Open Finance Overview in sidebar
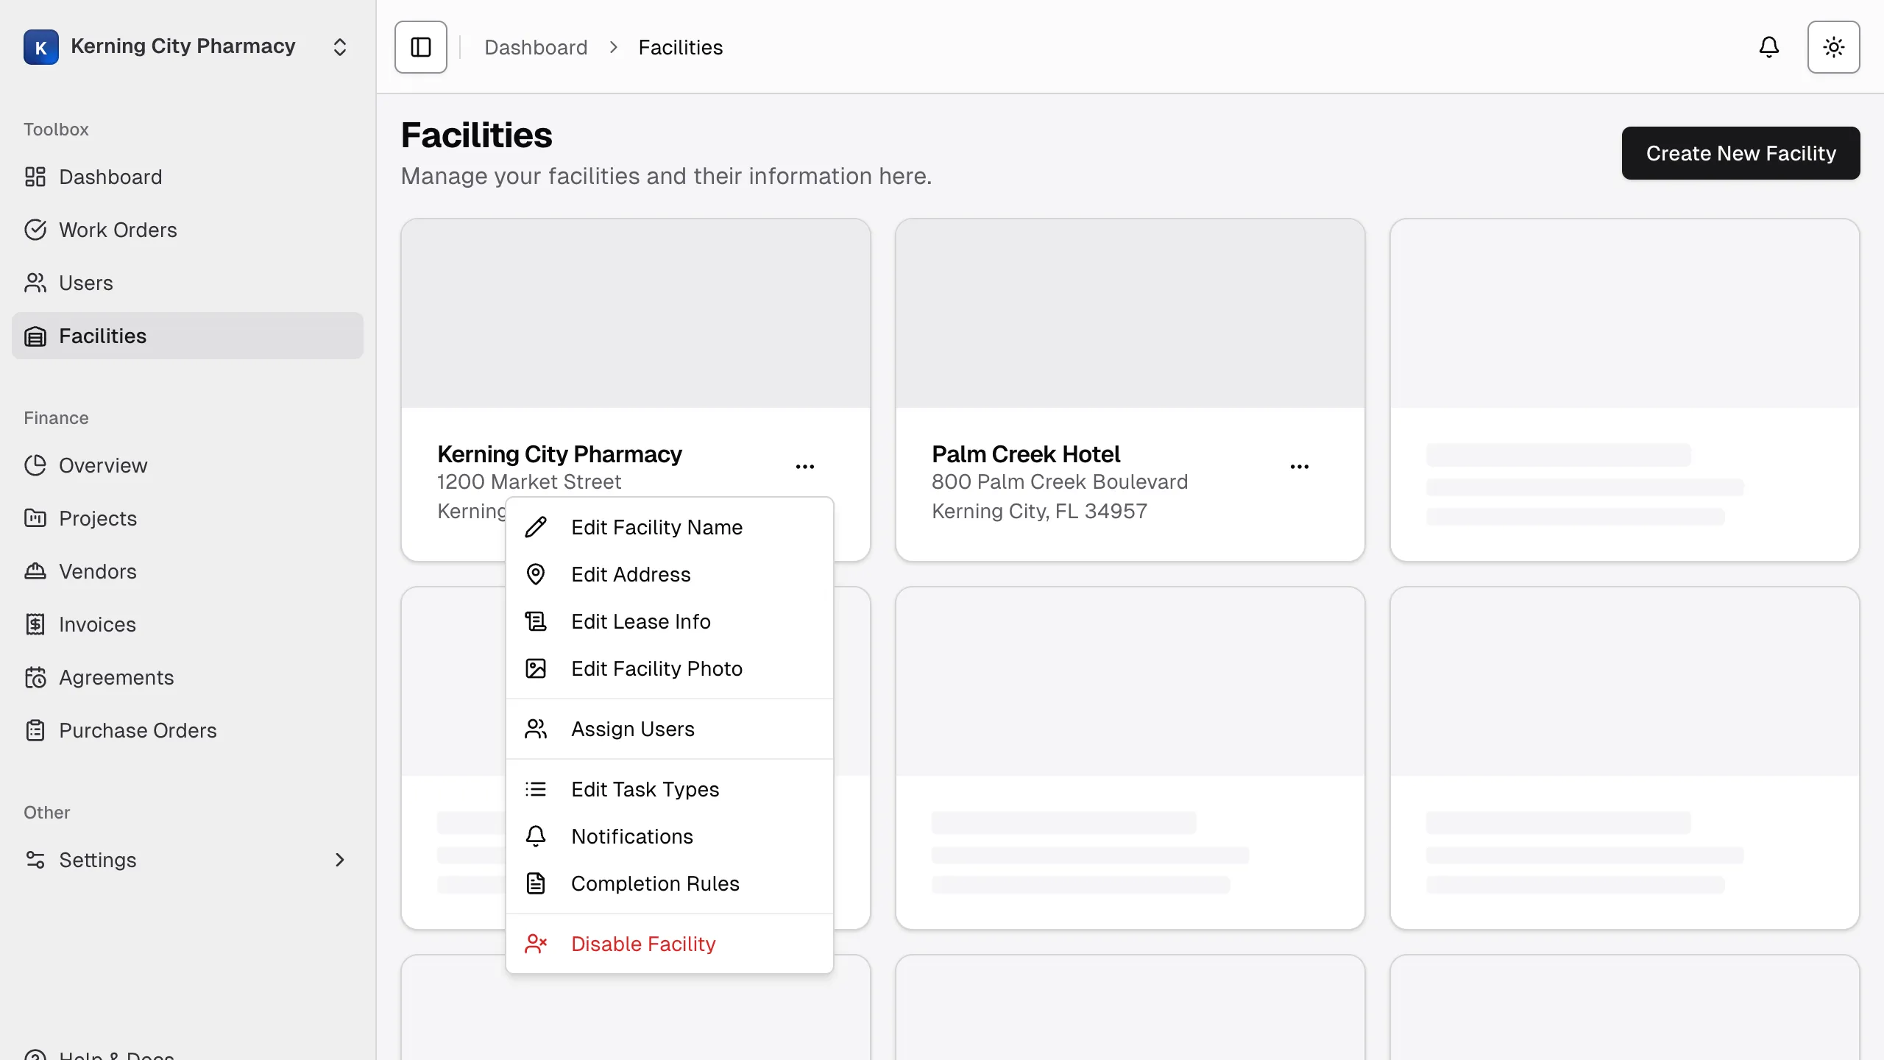The image size is (1884, 1060). pyautogui.click(x=187, y=465)
